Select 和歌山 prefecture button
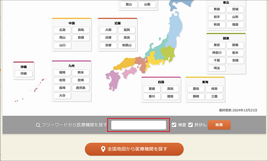268x161 pixels. 127,45
